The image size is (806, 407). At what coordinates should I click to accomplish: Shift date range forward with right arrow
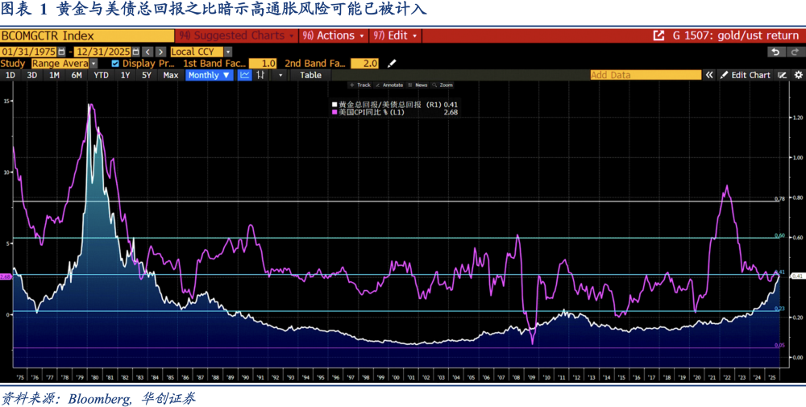pyautogui.click(x=161, y=52)
